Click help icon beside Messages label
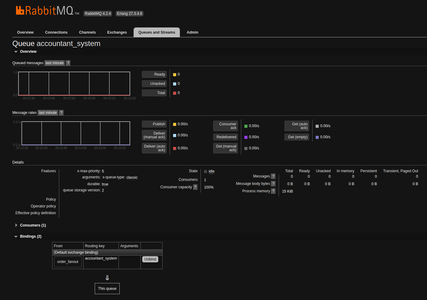 (x=273, y=176)
